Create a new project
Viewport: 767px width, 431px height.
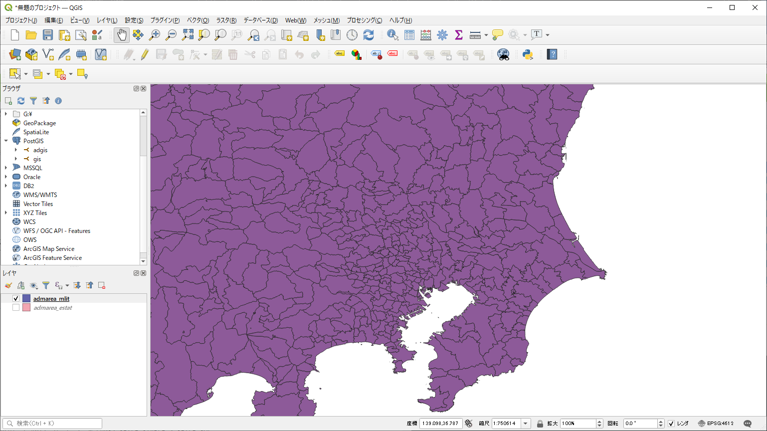pos(15,35)
